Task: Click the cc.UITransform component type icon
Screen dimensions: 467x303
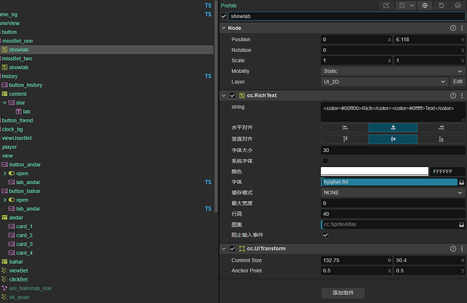Action: [242, 248]
